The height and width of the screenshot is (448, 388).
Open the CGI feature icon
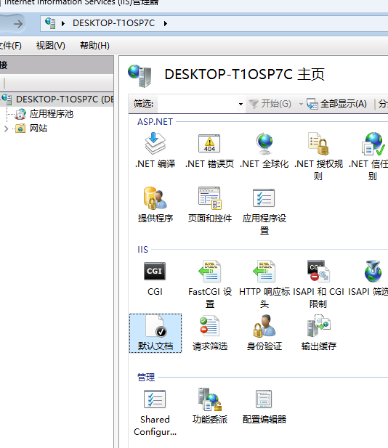155,271
